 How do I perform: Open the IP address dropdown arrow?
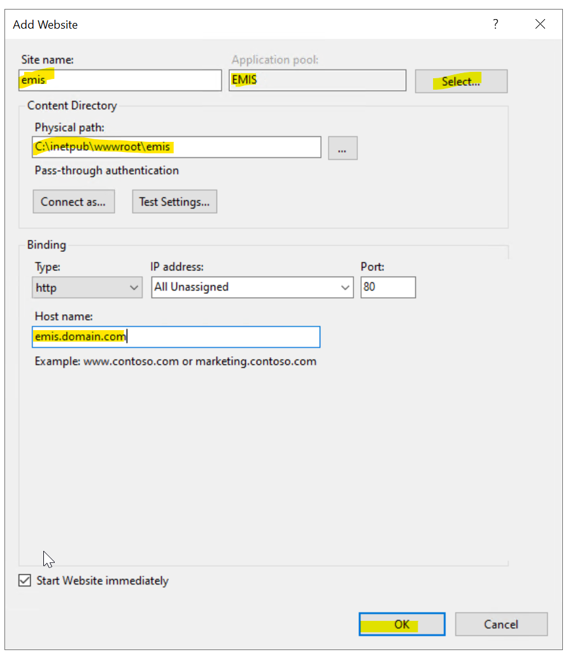[345, 288]
